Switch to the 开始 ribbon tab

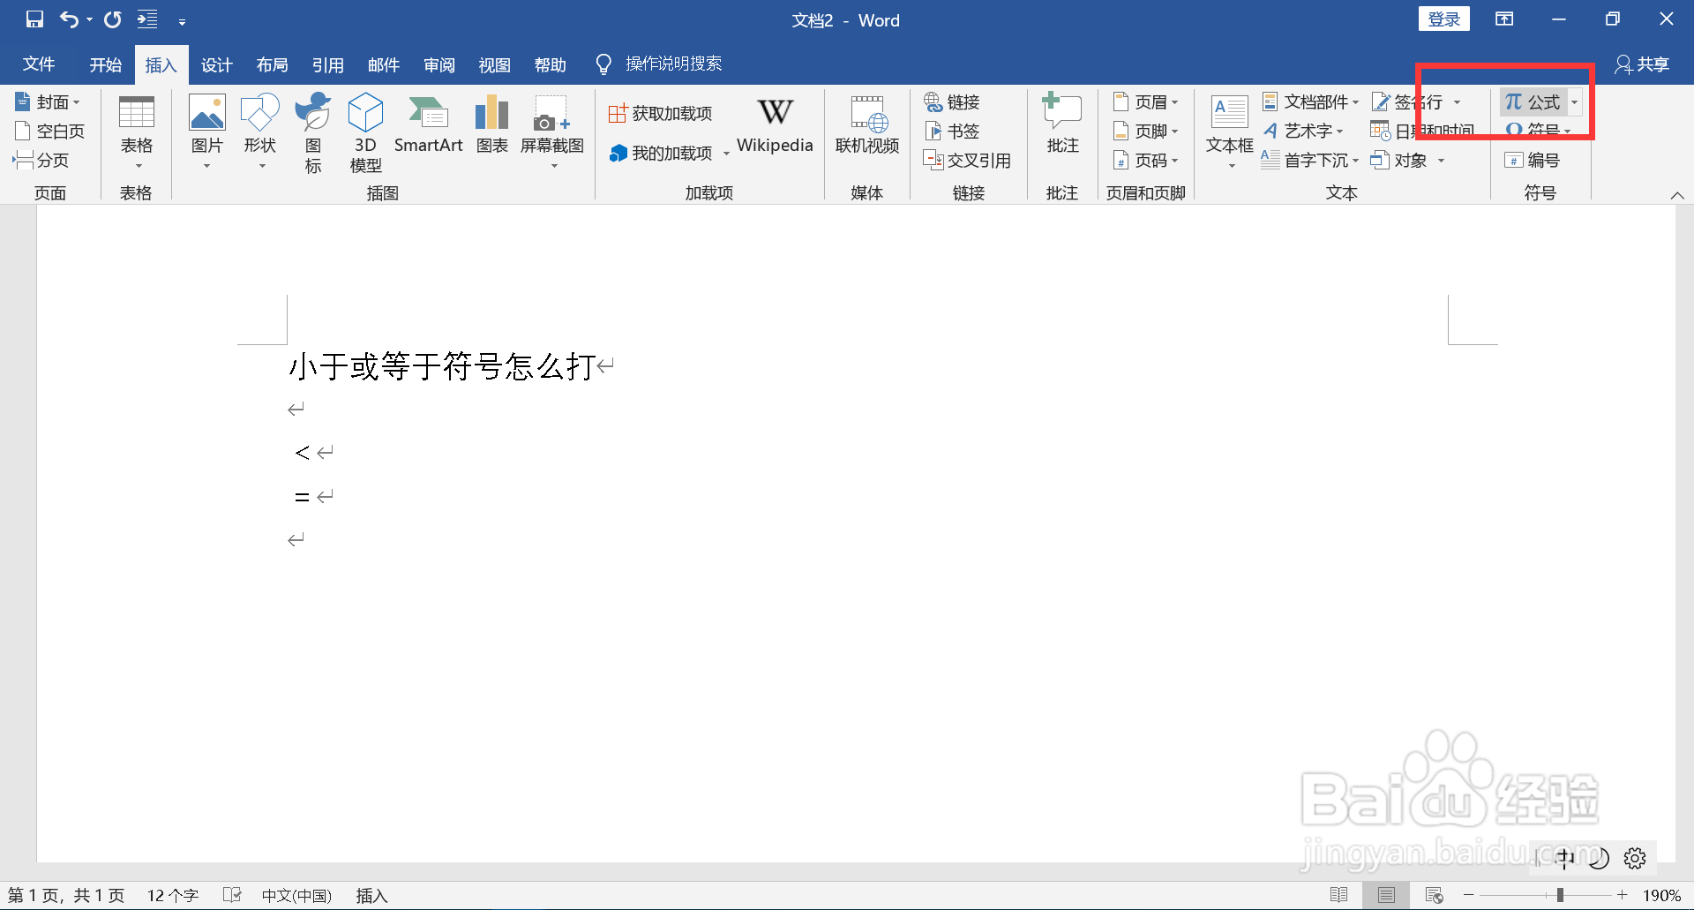105,64
